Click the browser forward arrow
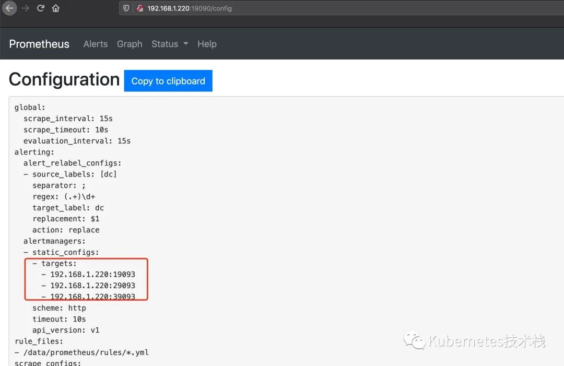This screenshot has height=366, width=564. pos(25,8)
